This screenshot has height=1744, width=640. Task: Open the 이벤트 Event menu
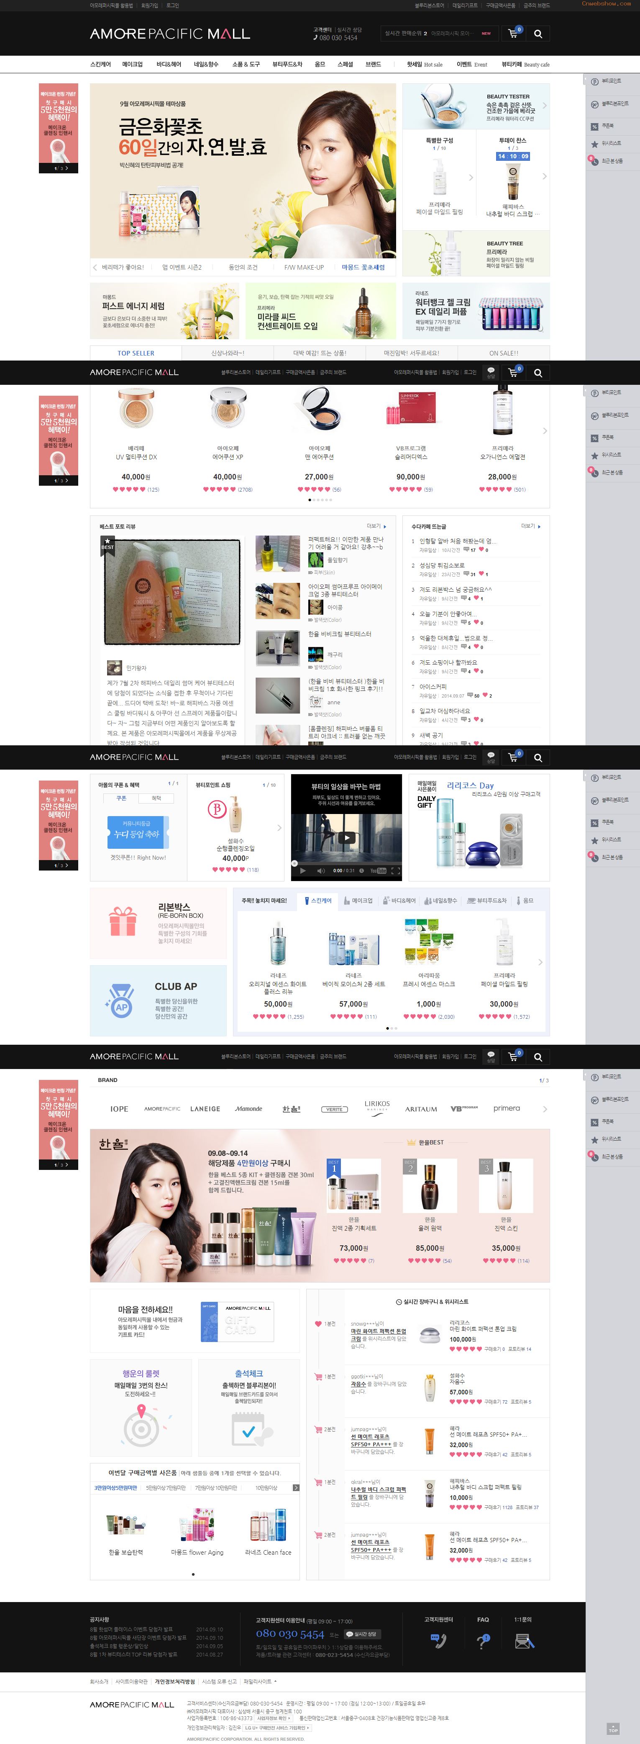click(x=471, y=64)
